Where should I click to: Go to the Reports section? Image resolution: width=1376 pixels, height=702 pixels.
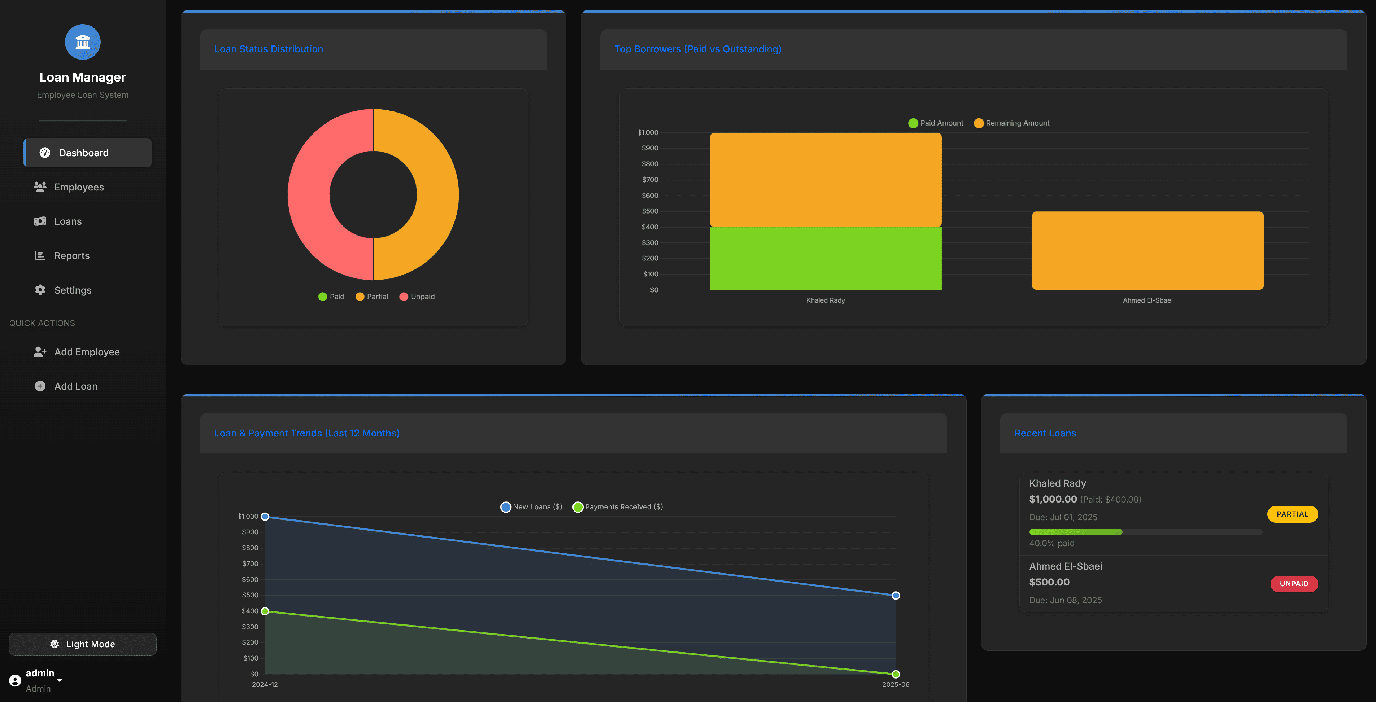[x=71, y=255]
